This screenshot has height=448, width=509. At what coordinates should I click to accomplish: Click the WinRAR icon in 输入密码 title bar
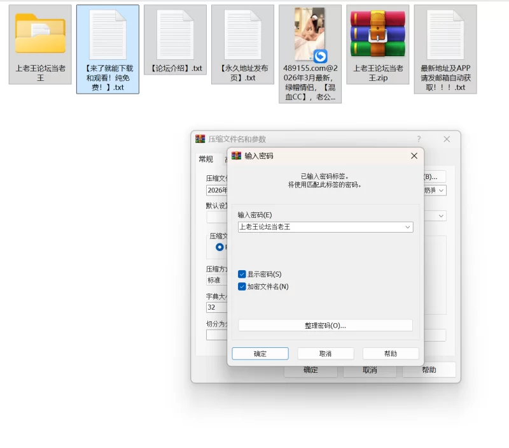[236, 155]
